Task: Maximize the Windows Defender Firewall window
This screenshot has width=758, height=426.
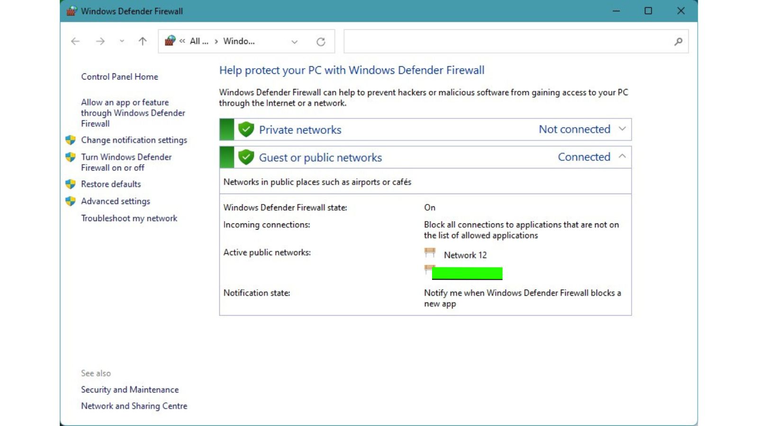Action: pyautogui.click(x=648, y=11)
